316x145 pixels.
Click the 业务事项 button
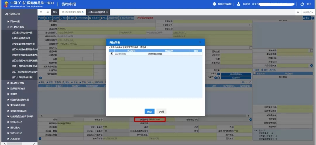point(236,78)
